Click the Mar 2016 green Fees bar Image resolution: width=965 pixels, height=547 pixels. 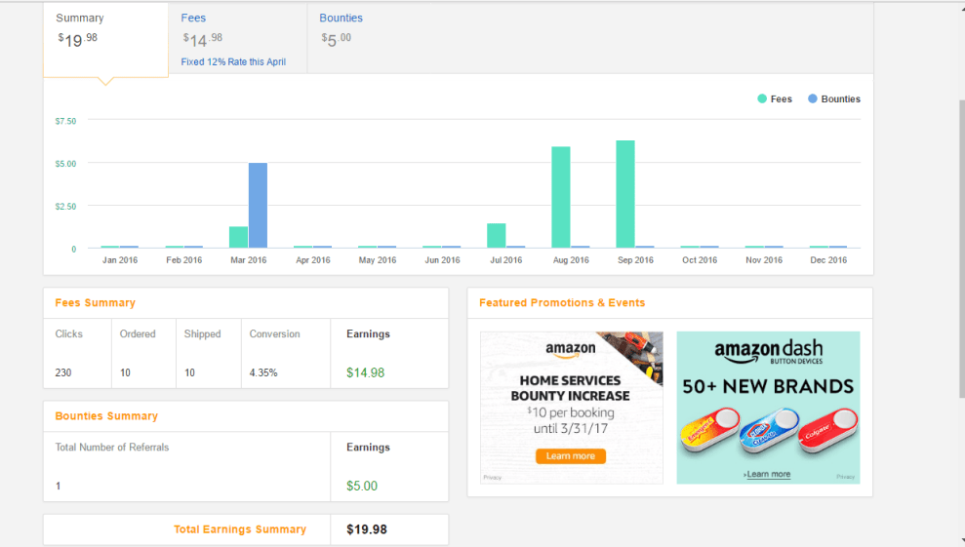(239, 238)
